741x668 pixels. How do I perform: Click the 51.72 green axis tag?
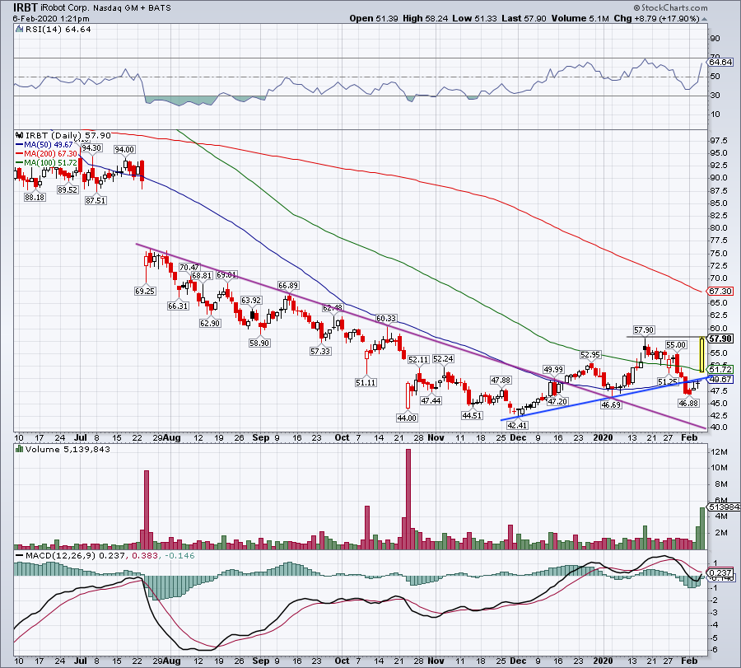tap(720, 369)
